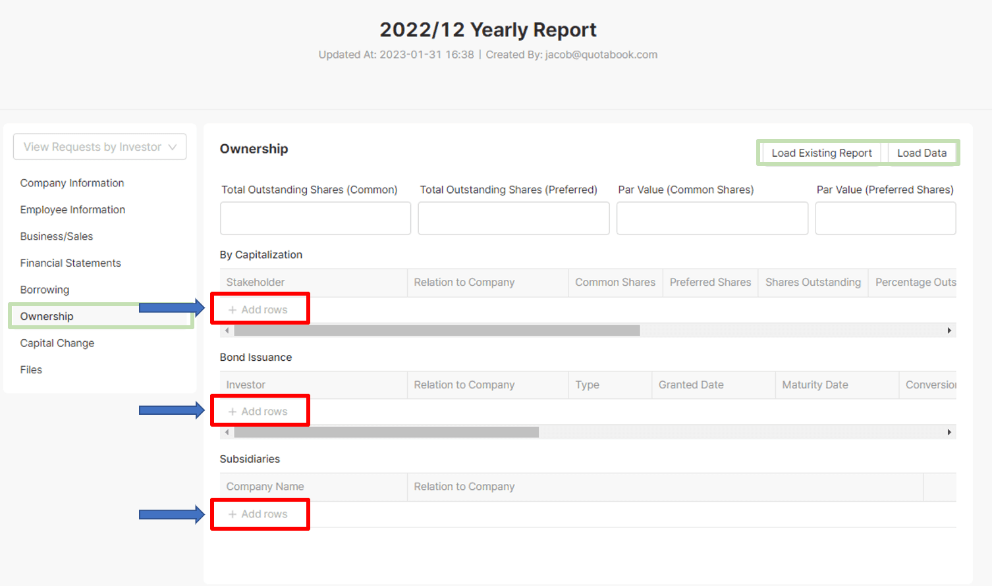Image resolution: width=992 pixels, height=586 pixels.
Task: Click the Bond Issuance section heading
Action: pos(256,358)
